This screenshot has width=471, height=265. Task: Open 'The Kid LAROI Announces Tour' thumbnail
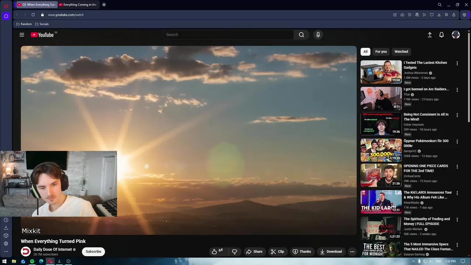point(381,202)
